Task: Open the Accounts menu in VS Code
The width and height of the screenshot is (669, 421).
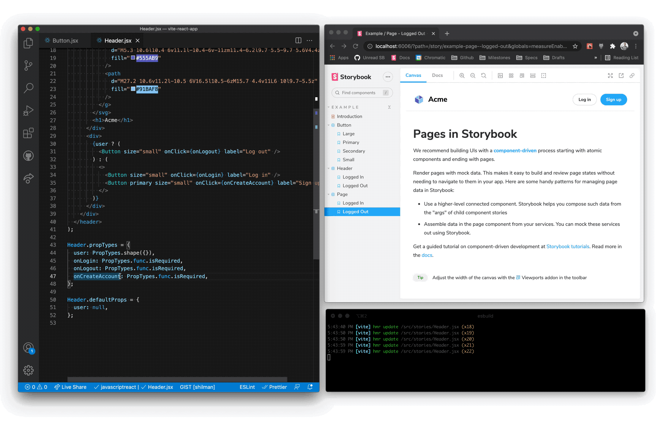Action: (29, 348)
